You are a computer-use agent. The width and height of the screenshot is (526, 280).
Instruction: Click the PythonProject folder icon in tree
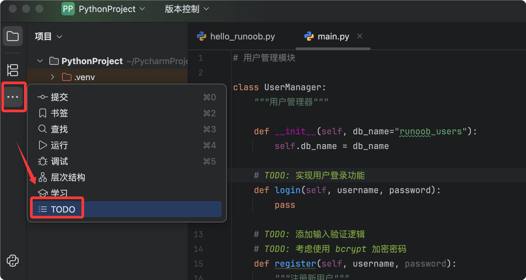[x=54, y=61]
